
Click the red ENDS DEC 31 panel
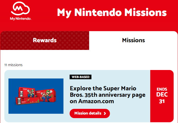coord(162,96)
